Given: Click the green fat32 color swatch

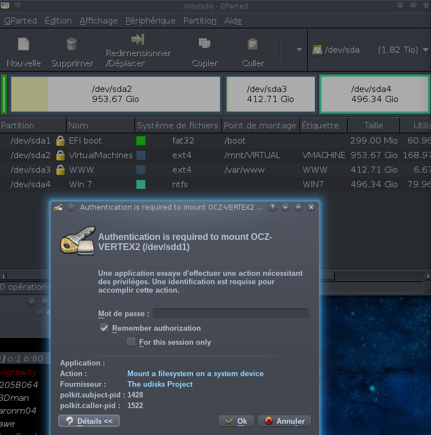Looking at the screenshot, I should click(x=141, y=141).
